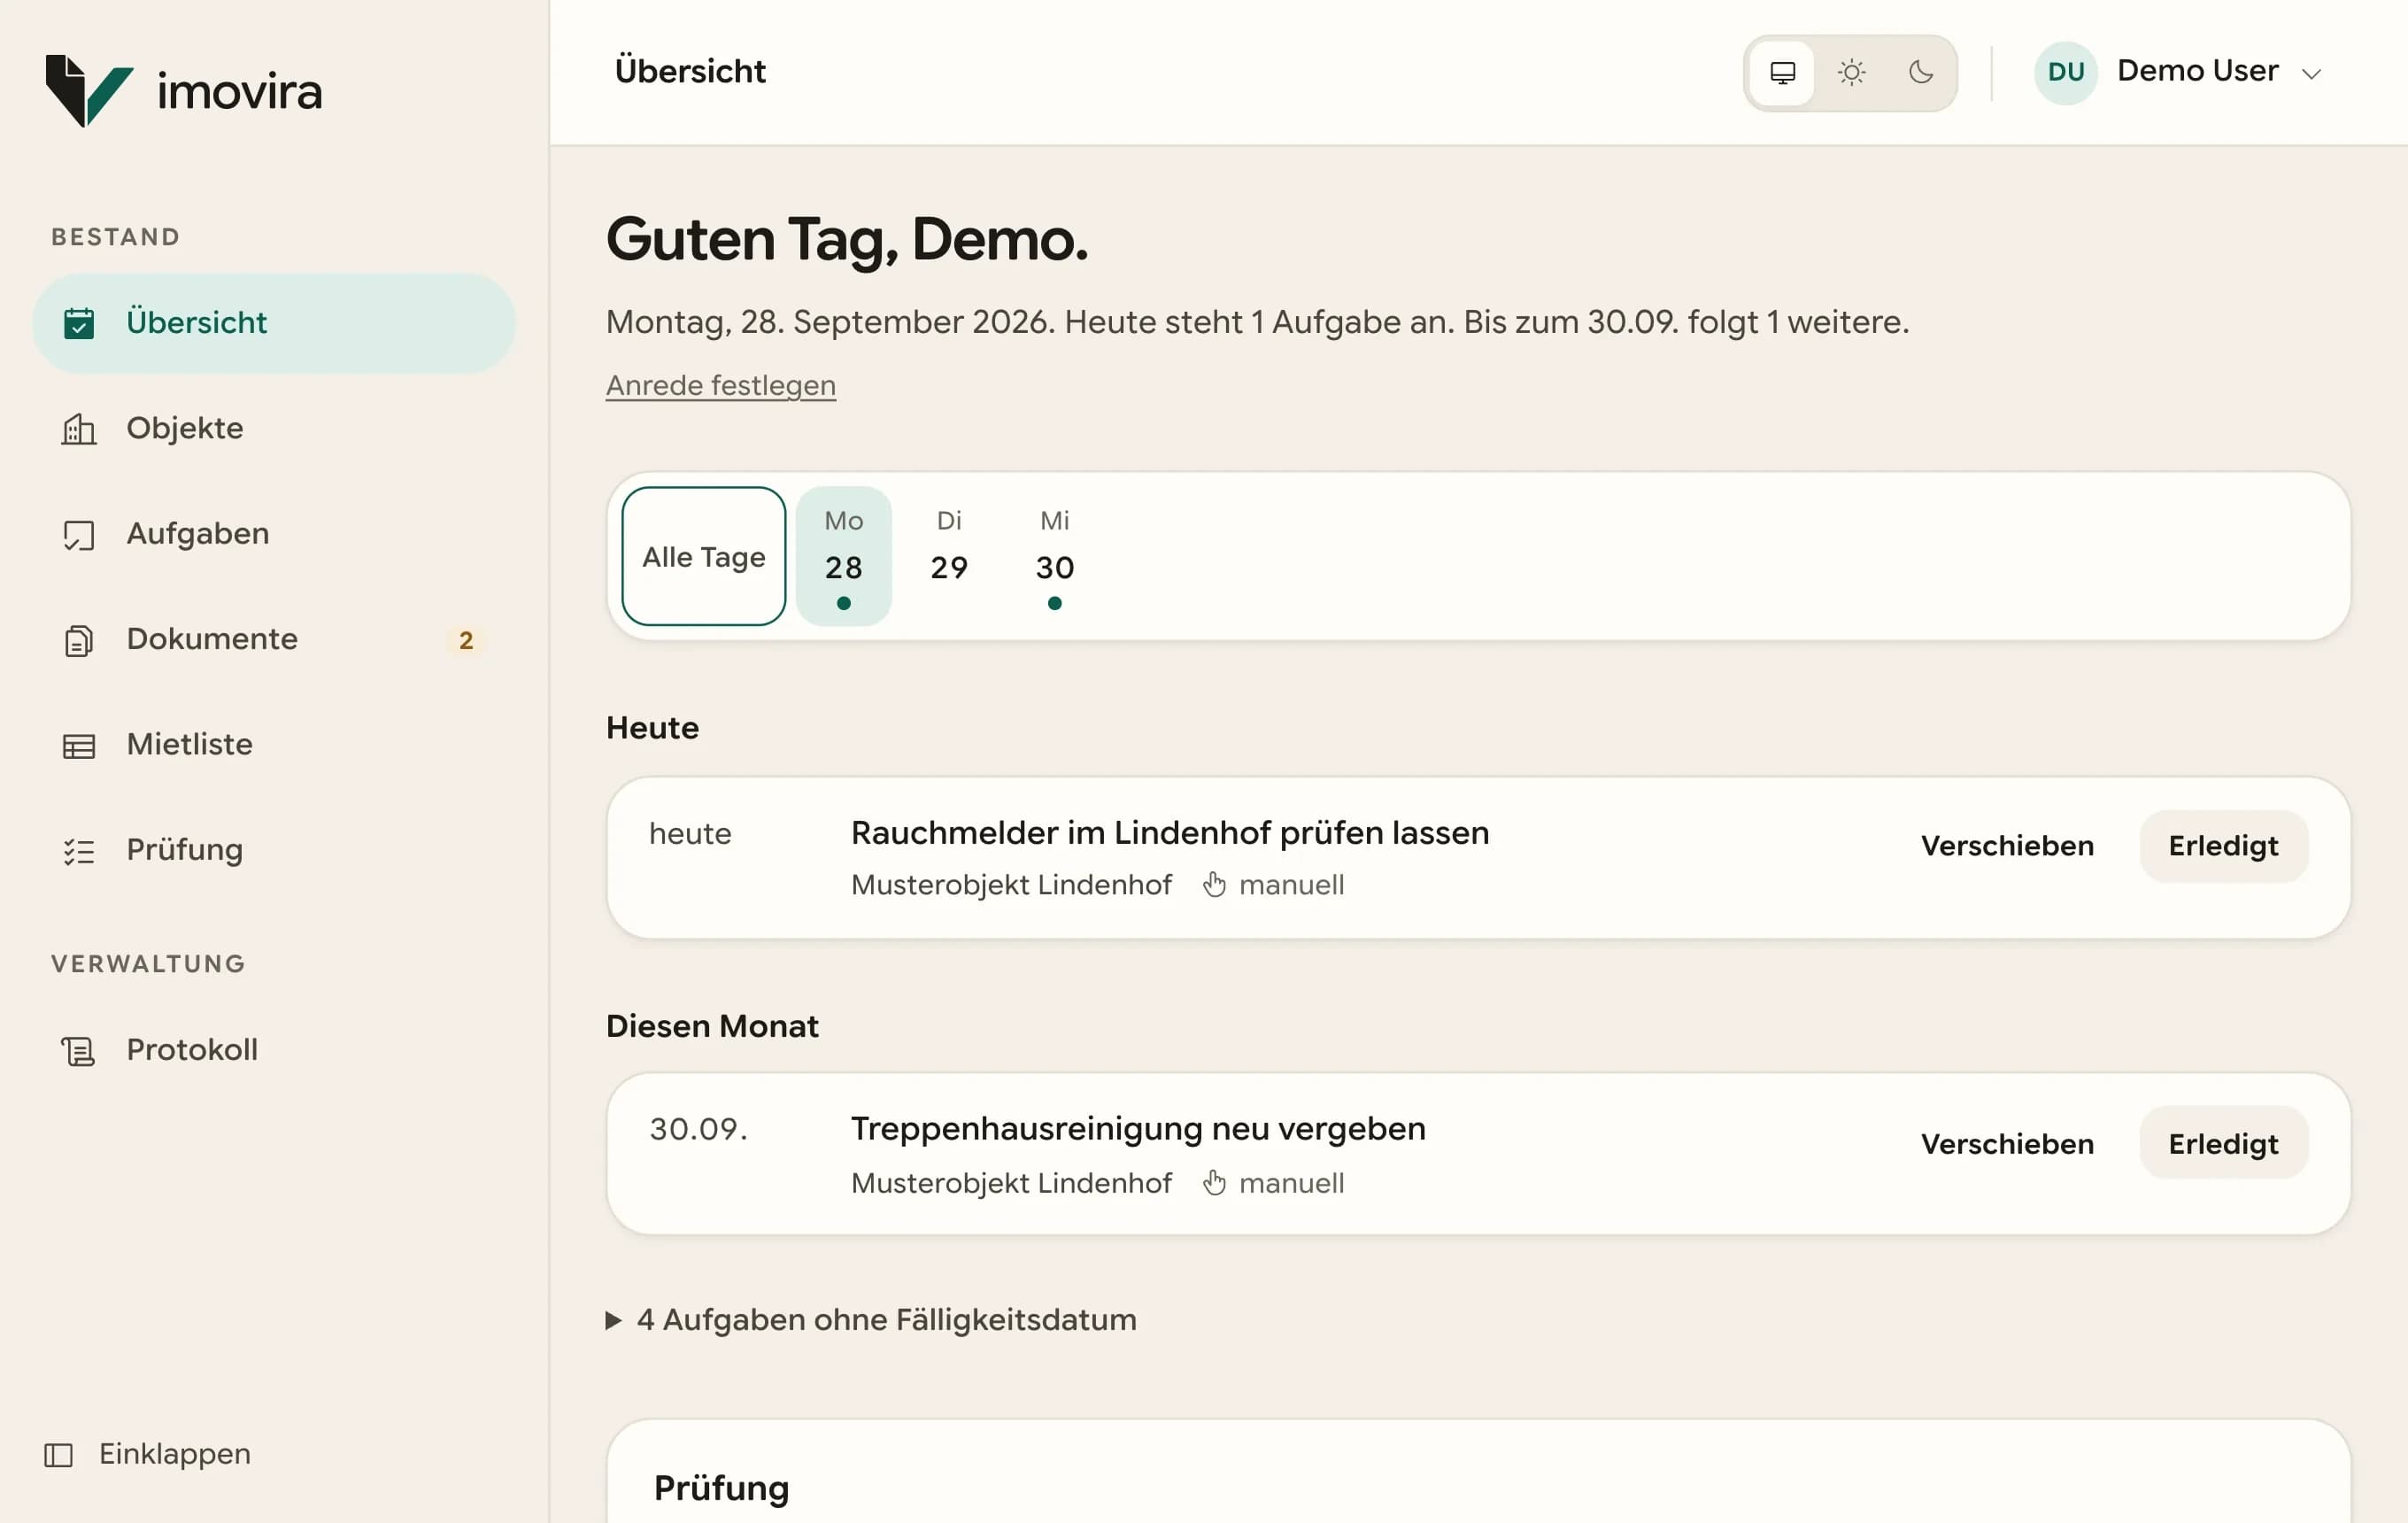This screenshot has height=1523, width=2408.
Task: Switch to light theme mode
Action: pos(1851,72)
